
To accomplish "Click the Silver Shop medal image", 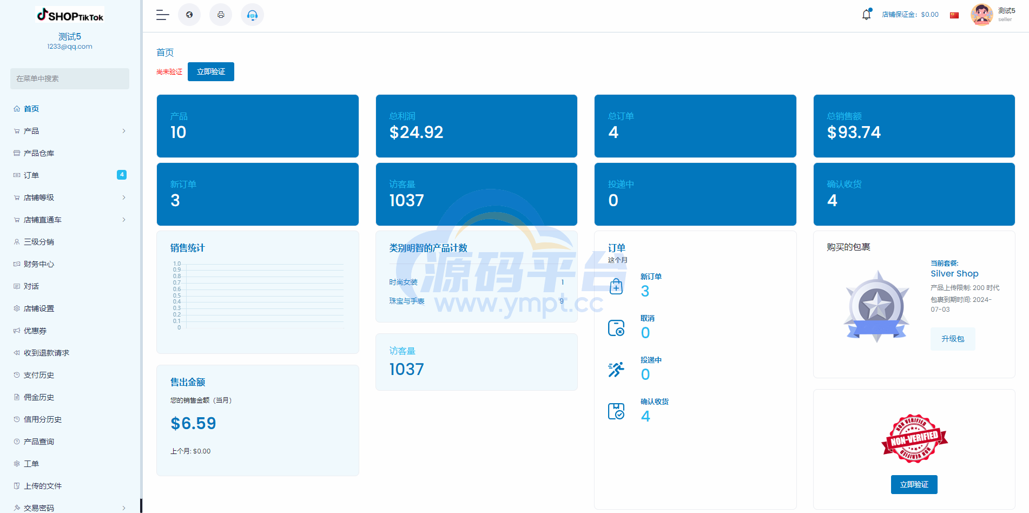I will [876, 306].
